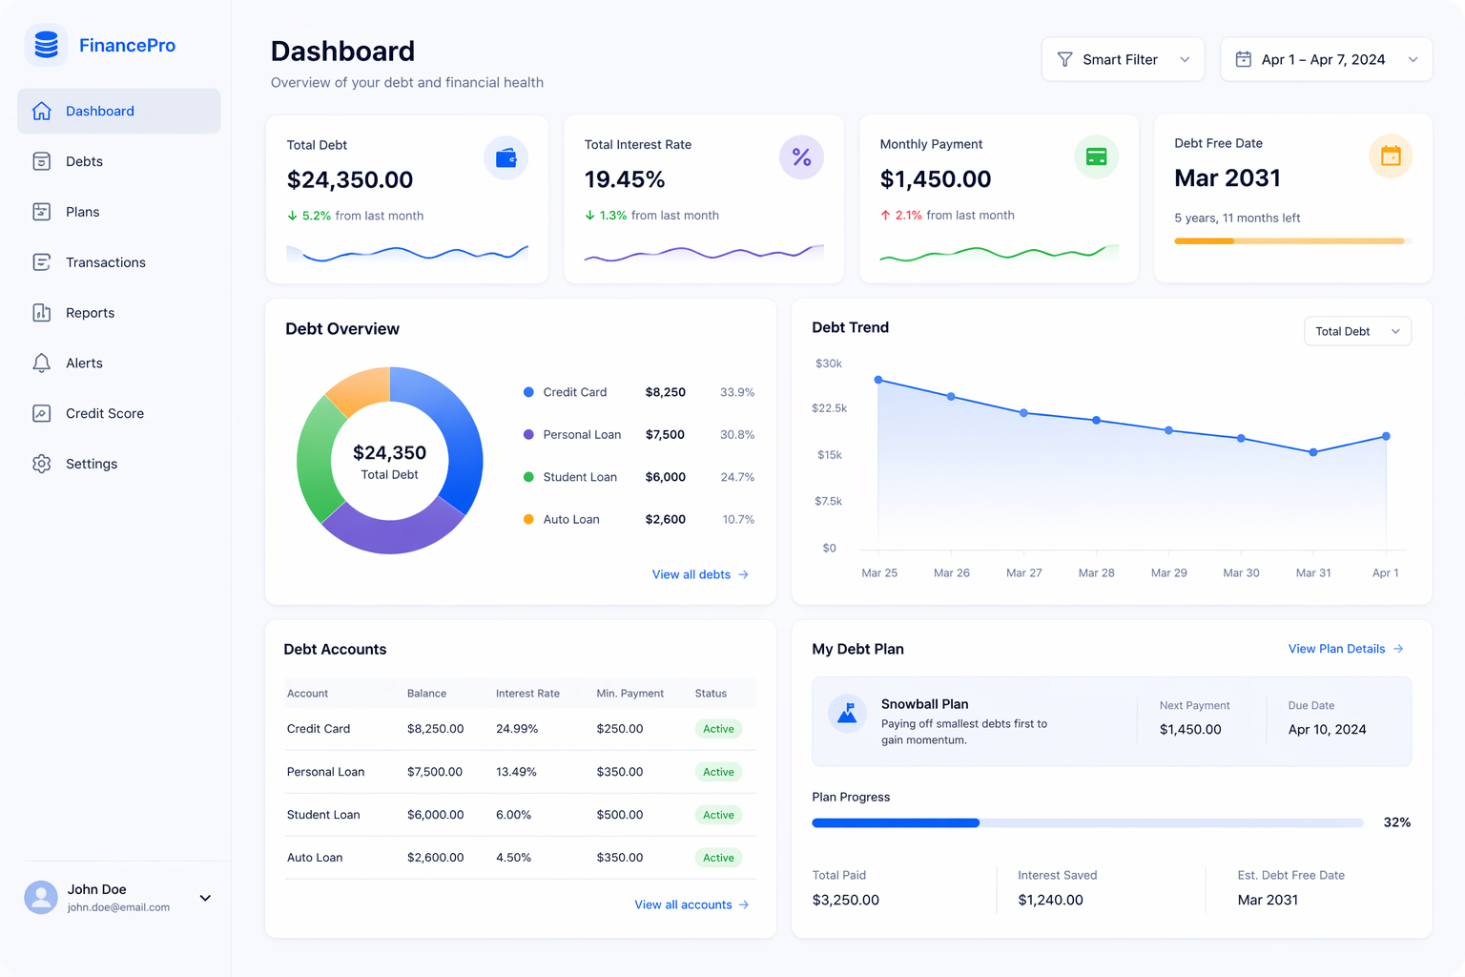Click the Alerts bell icon

(x=41, y=364)
